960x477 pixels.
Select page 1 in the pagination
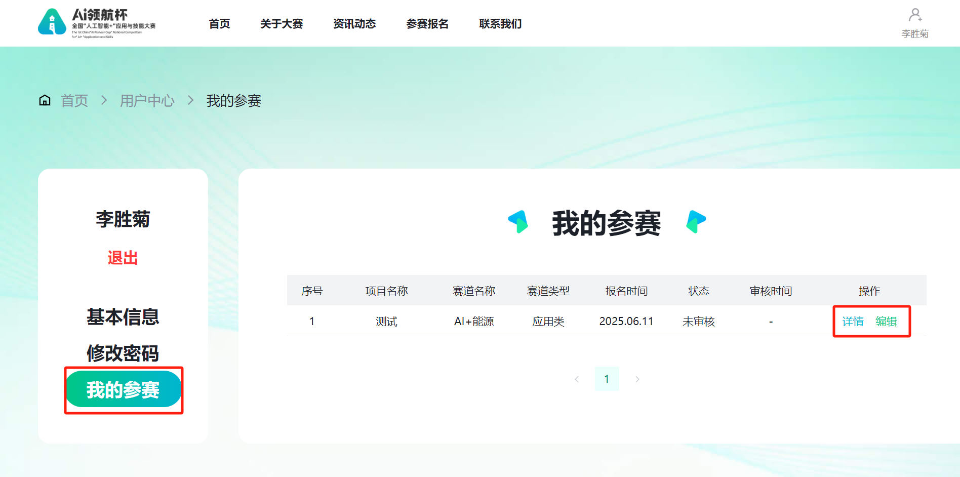pyautogui.click(x=607, y=379)
